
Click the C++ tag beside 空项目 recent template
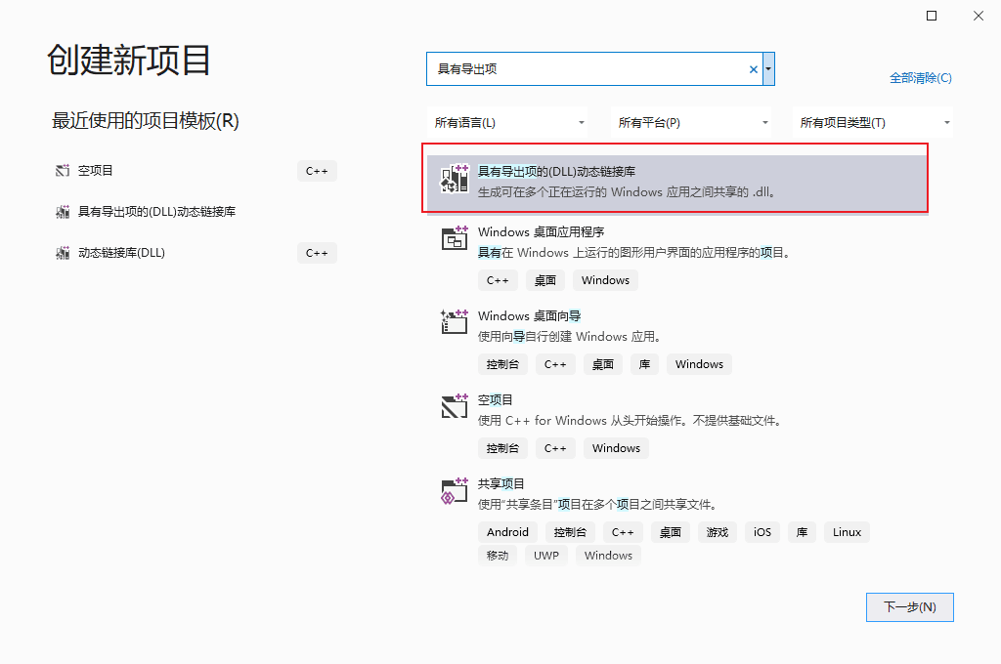[316, 170]
